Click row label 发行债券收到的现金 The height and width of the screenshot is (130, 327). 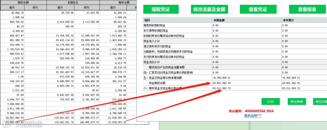click(x=156, y=31)
